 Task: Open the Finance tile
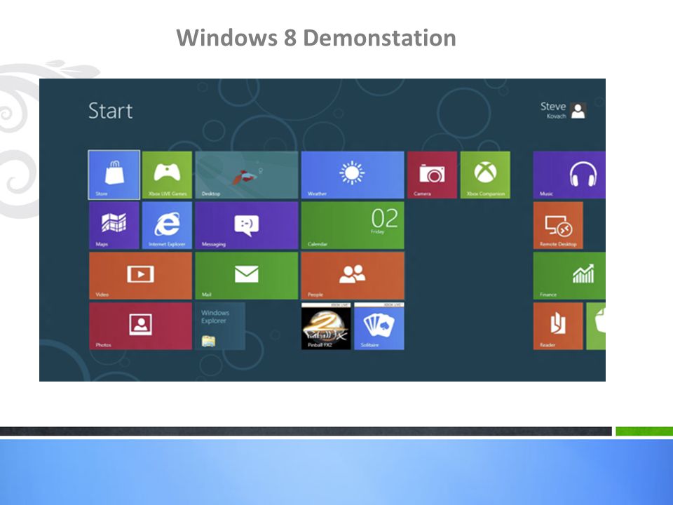tap(569, 276)
